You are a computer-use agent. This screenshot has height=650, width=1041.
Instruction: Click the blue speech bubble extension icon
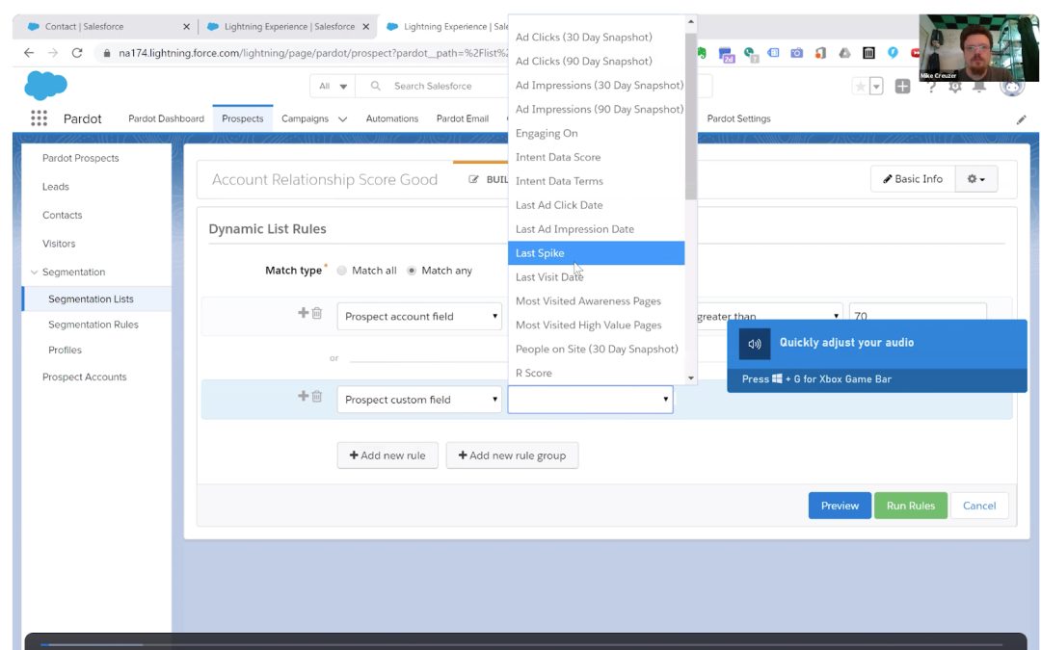893,52
